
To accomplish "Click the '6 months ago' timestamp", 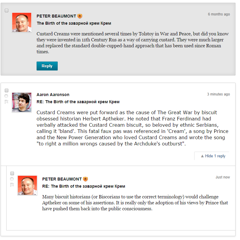I will coord(219,14).
